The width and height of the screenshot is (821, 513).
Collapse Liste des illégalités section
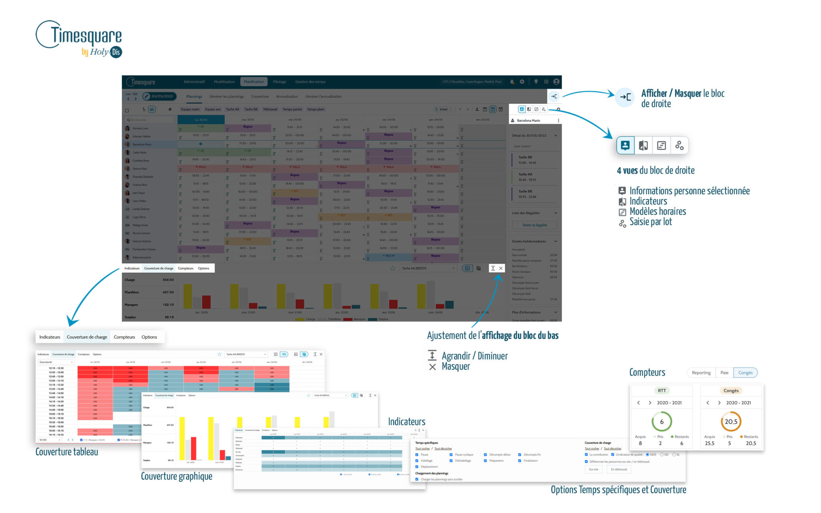coord(556,213)
